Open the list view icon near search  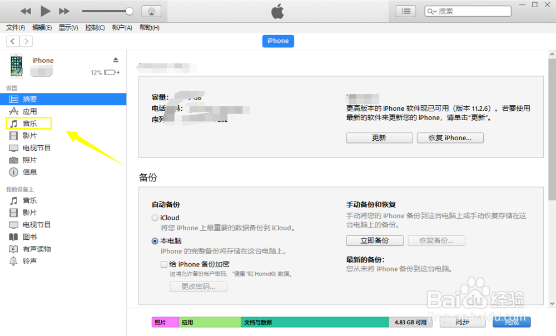[406, 11]
